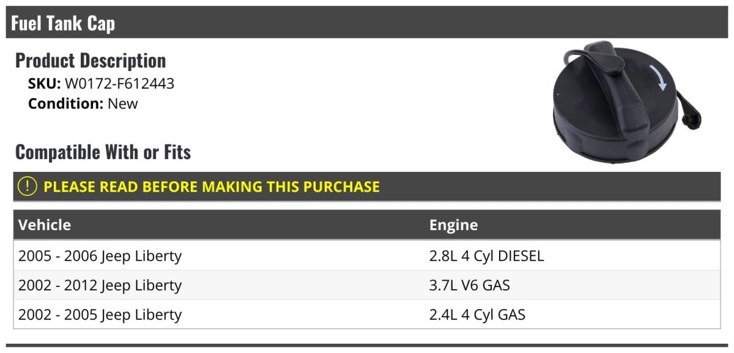Select the Product Description heading
This screenshot has width=734, height=353.
pyautogui.click(x=91, y=61)
